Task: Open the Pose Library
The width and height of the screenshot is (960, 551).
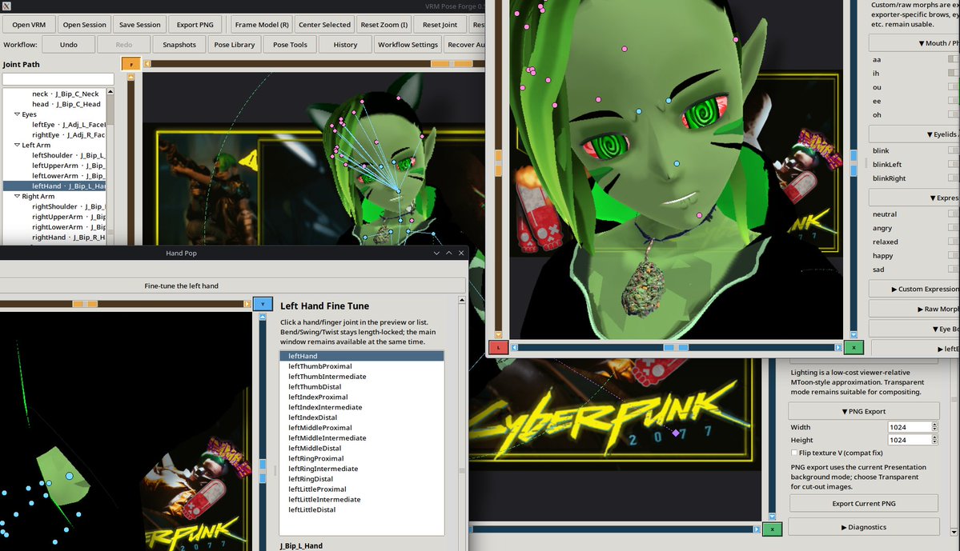Action: (235, 45)
